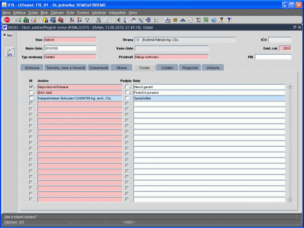Click the insert new record icon
304x228 pixels.
click(18, 20)
